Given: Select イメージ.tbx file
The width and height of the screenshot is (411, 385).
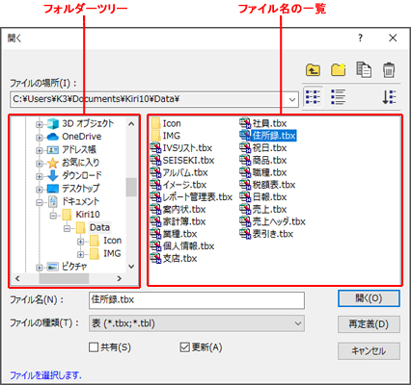Looking at the screenshot, I should coord(178,185).
